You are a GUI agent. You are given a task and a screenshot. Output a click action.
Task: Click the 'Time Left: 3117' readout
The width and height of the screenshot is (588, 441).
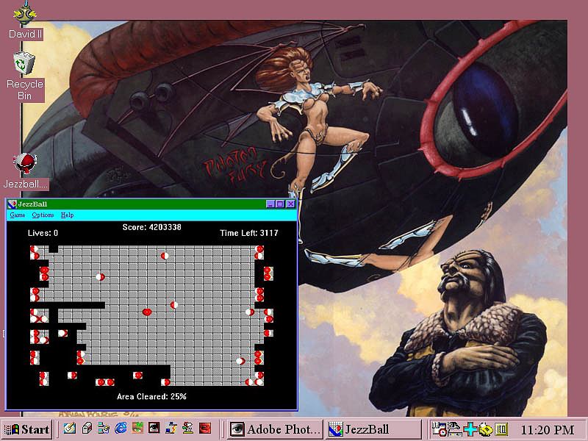tap(249, 233)
